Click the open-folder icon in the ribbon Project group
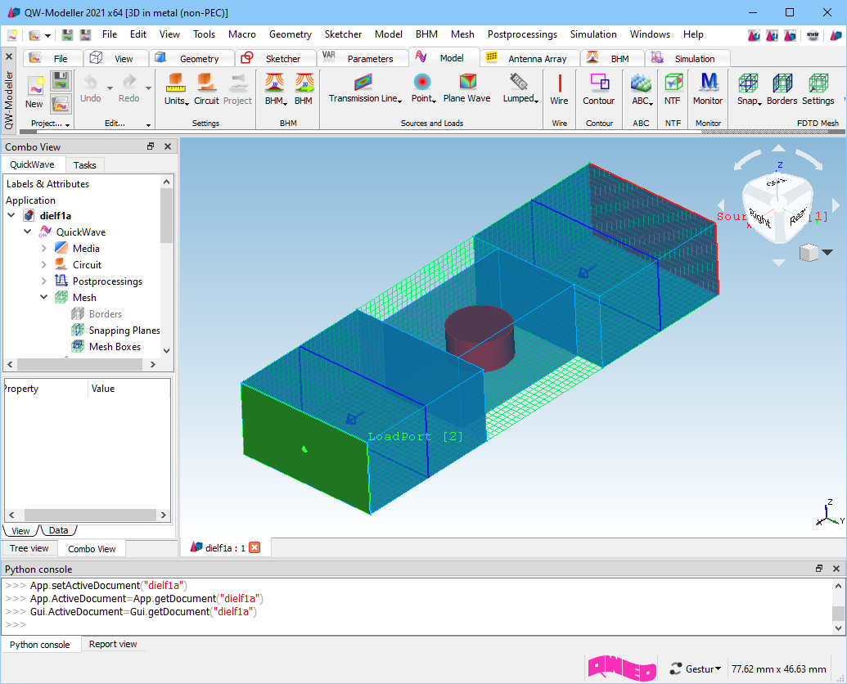This screenshot has width=847, height=684. coord(61,104)
